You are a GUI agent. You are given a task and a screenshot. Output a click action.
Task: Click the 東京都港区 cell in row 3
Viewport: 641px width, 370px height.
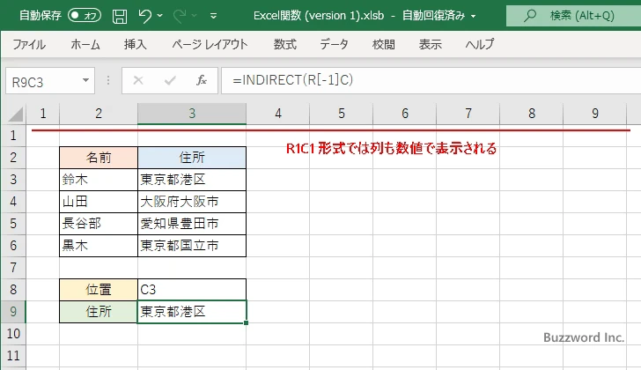tap(192, 180)
